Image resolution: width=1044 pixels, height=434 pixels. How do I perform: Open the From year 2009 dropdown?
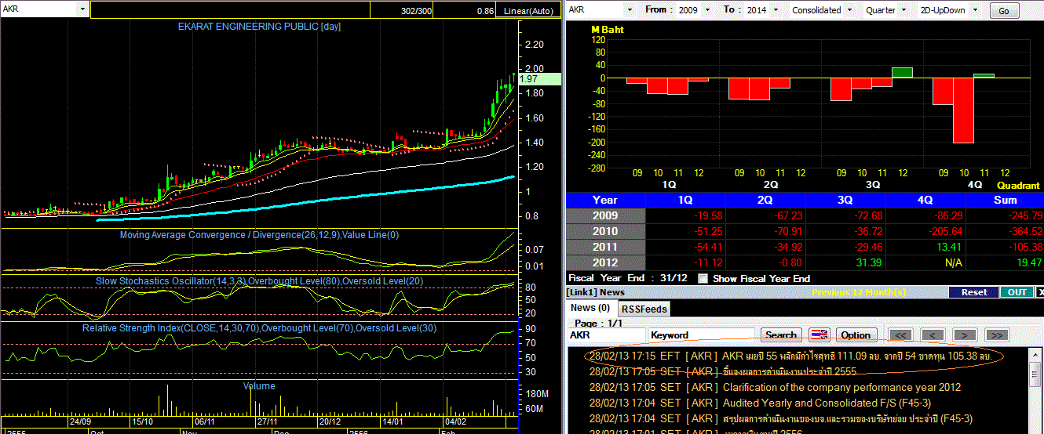(x=707, y=10)
